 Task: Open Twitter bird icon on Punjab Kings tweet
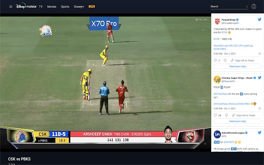pyautogui.click(x=259, y=19)
